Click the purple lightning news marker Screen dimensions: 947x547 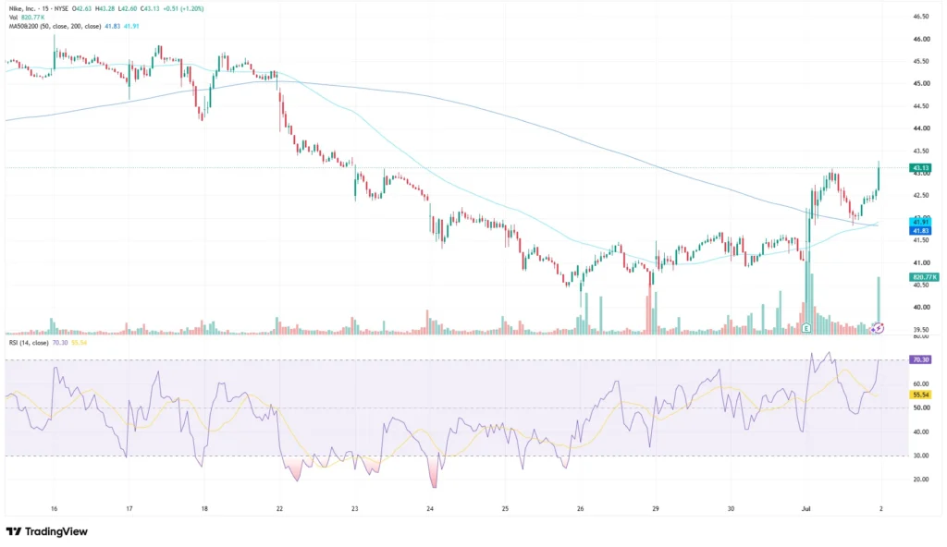(879, 328)
